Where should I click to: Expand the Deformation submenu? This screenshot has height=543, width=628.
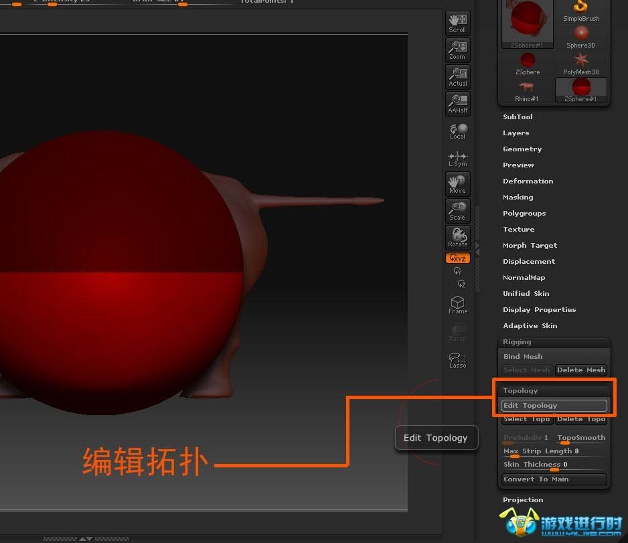click(528, 181)
